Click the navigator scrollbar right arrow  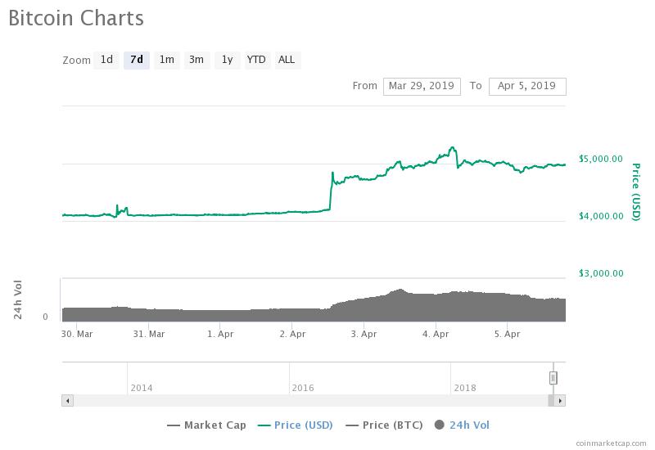click(560, 400)
